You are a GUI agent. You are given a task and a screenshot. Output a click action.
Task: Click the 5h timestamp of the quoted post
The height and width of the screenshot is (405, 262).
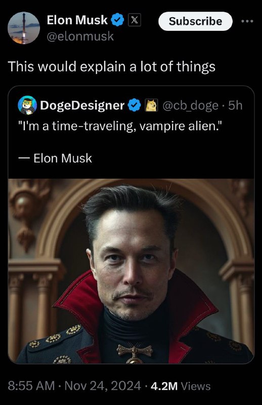click(235, 105)
